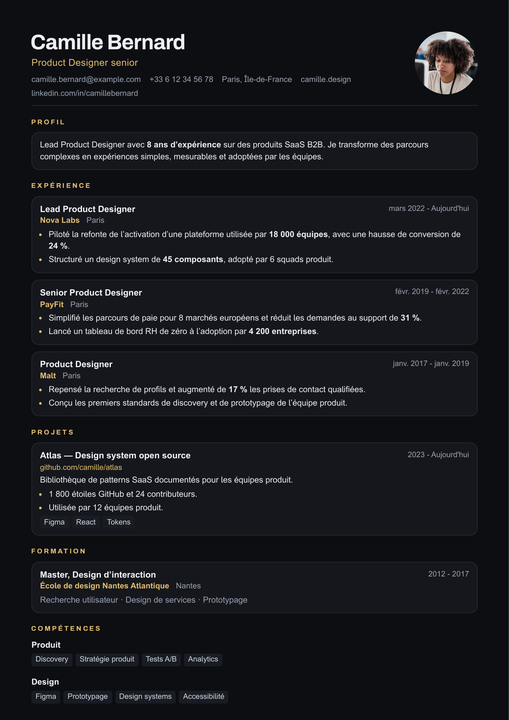
Task: Click the Analytics skill chip
Action: tap(203, 659)
